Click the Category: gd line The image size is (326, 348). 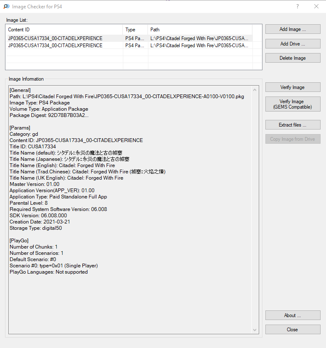pos(24,134)
